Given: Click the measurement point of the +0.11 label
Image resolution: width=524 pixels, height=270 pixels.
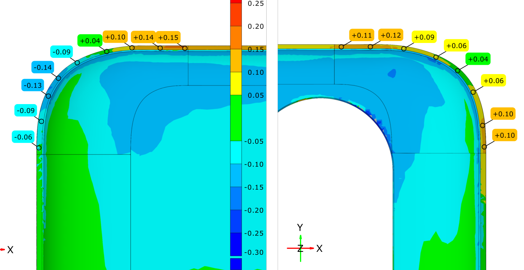Looking at the screenshot, I should coord(341,47).
